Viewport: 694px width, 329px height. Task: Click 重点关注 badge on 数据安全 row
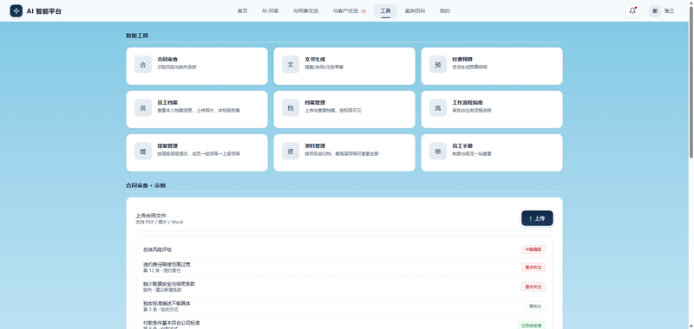click(x=533, y=287)
